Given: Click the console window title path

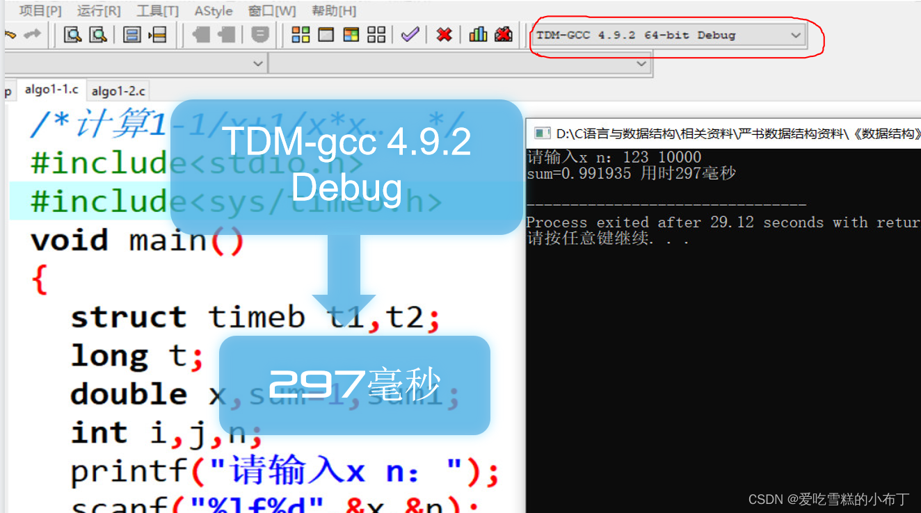Looking at the screenshot, I should pos(739,133).
